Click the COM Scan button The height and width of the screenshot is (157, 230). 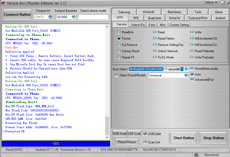pyautogui.click(x=120, y=134)
